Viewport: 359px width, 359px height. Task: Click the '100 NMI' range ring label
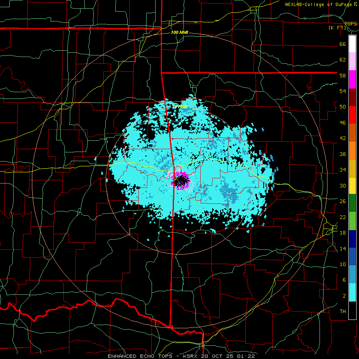(x=179, y=33)
